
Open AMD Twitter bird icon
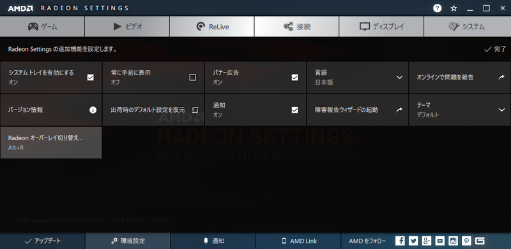coord(413,241)
